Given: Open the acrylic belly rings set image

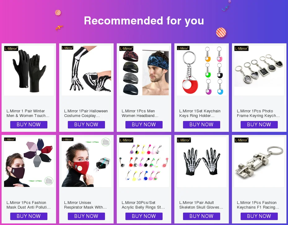Looking at the screenshot, I should [144, 162].
